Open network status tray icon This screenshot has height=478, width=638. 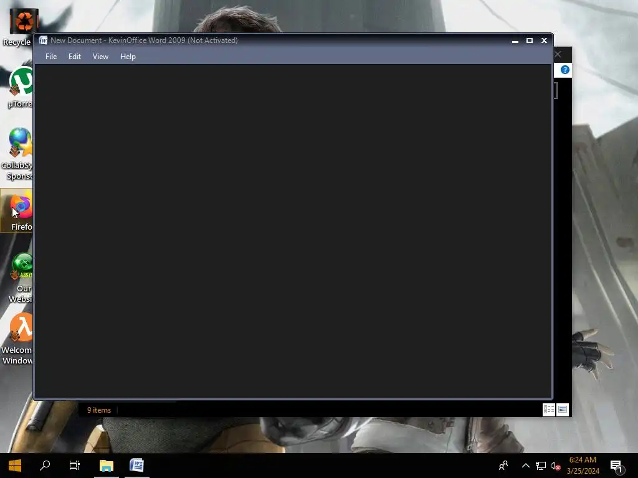pos(540,466)
